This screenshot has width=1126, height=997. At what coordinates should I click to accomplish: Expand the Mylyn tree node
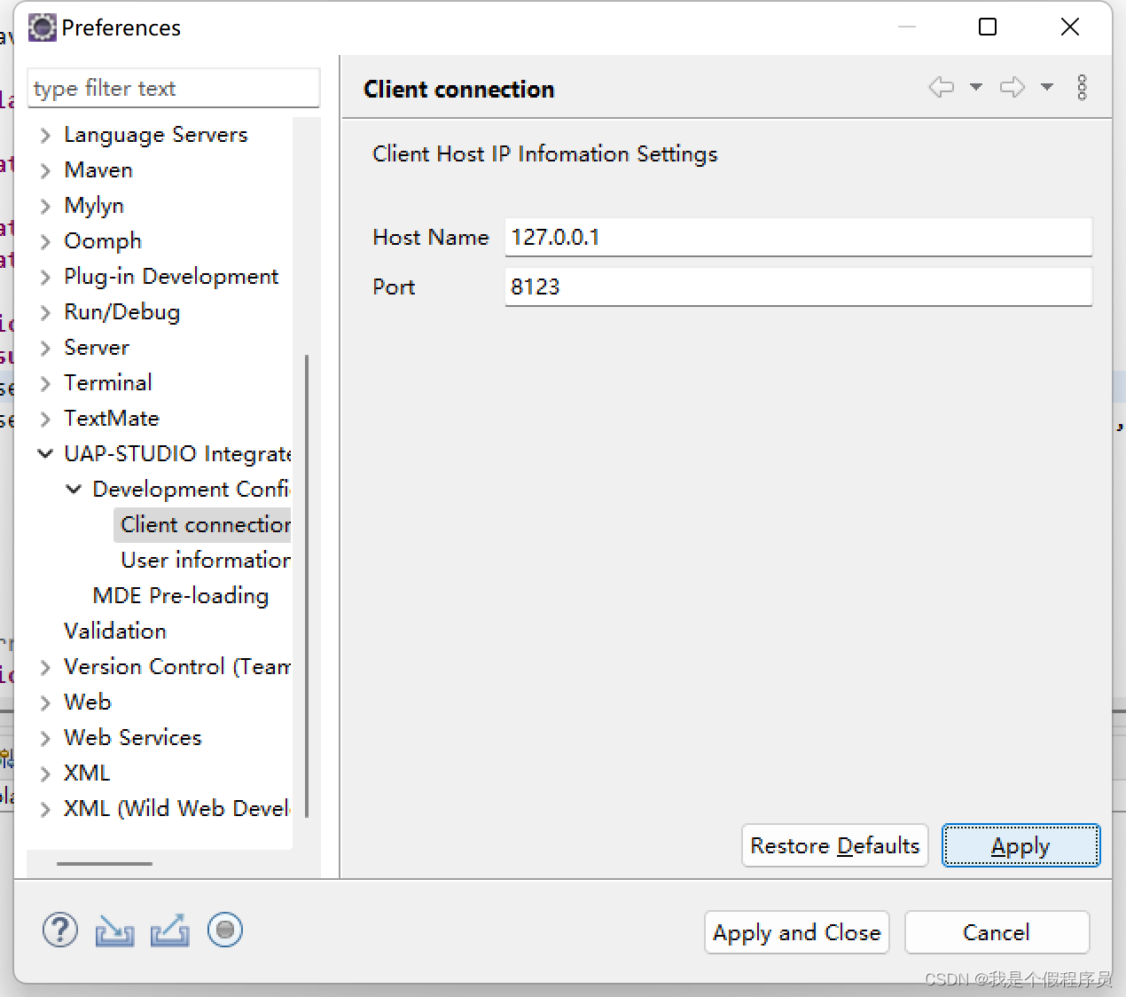pos(45,206)
